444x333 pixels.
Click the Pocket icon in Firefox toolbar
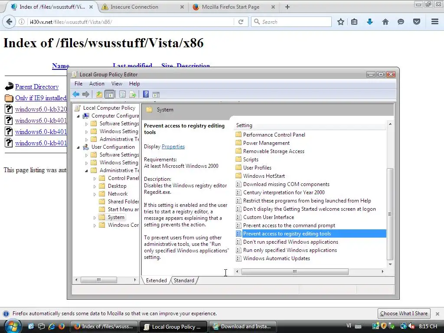click(417, 22)
